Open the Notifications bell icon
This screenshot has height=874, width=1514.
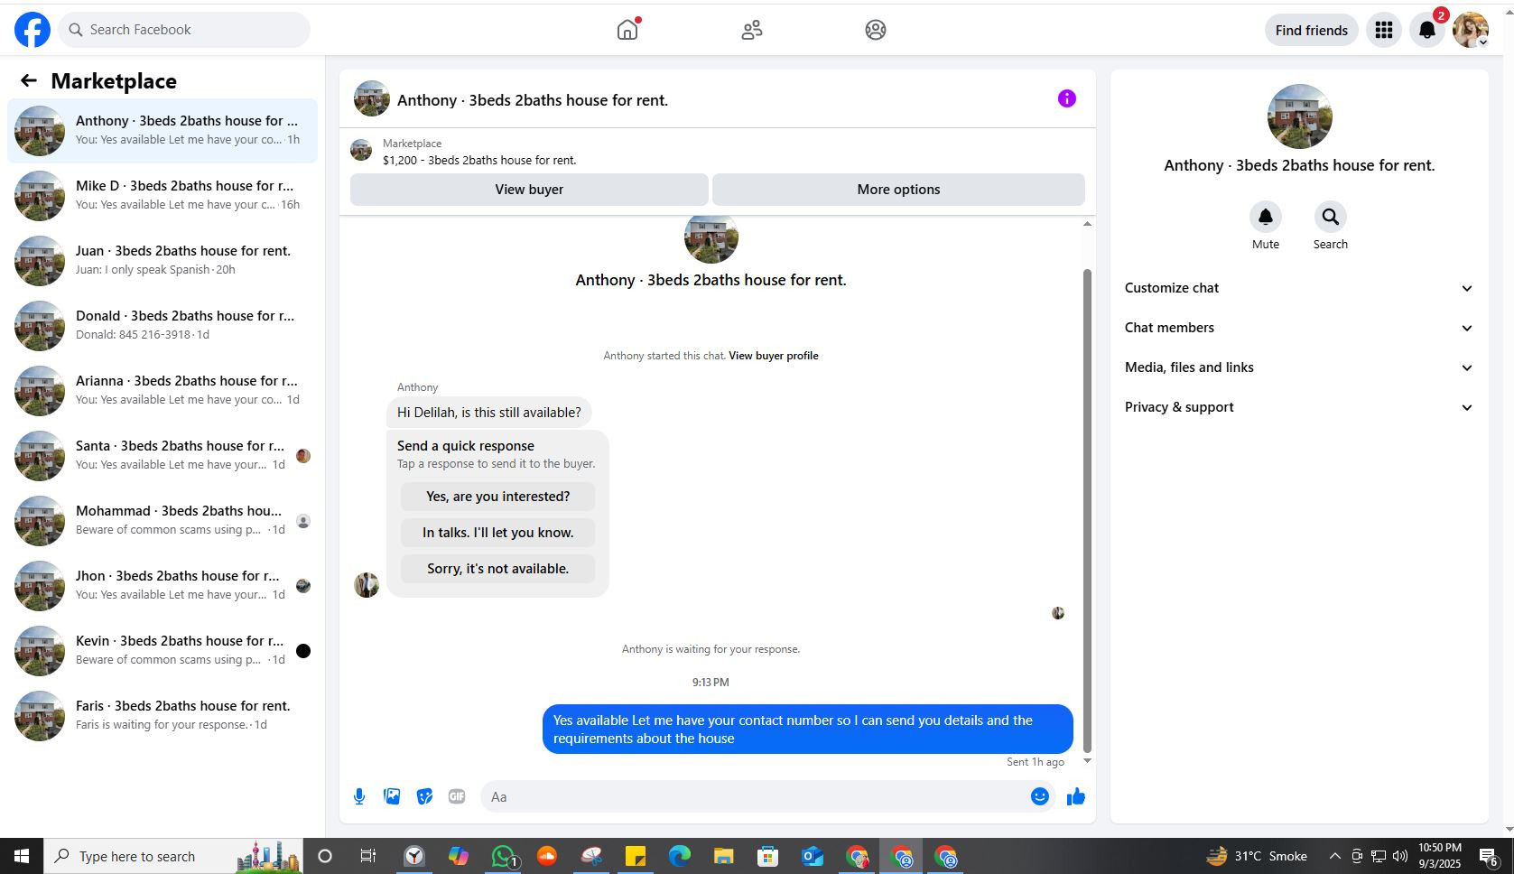(x=1427, y=30)
